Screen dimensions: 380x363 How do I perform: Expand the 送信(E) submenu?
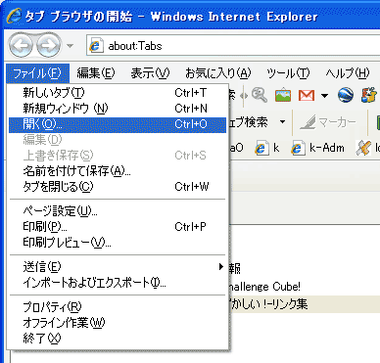point(118,267)
